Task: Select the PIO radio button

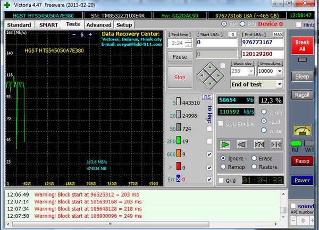Action: pyautogui.click(x=242, y=24)
